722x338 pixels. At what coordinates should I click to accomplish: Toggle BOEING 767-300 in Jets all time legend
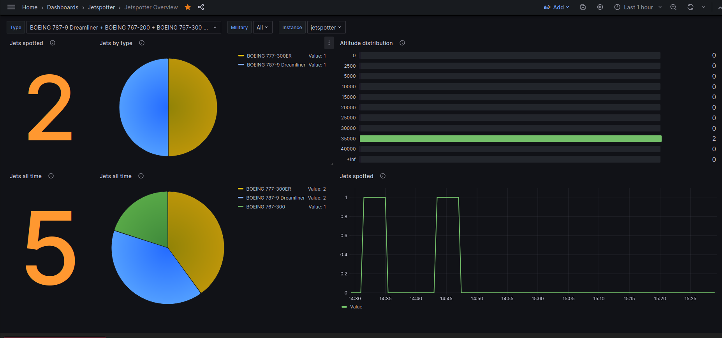pyautogui.click(x=266, y=207)
